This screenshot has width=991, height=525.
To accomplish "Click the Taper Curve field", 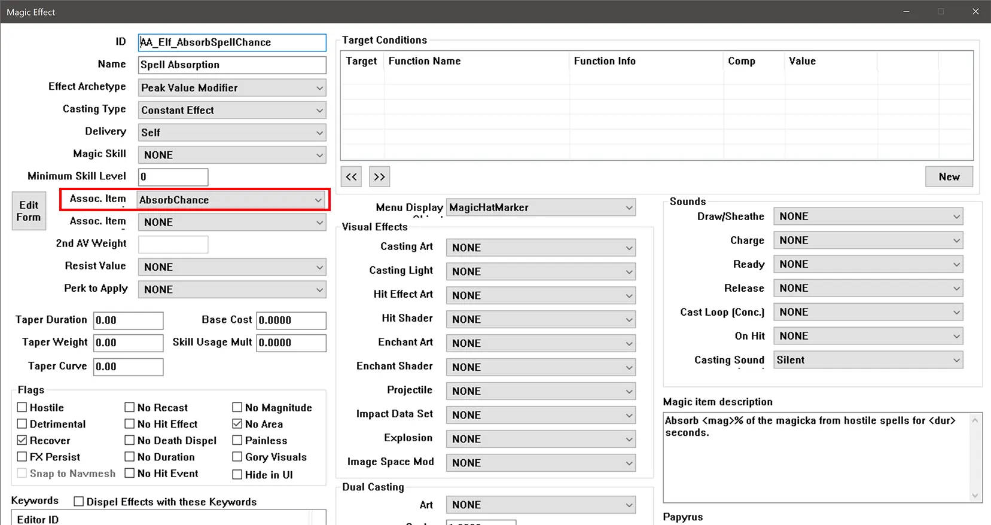I will pos(128,367).
